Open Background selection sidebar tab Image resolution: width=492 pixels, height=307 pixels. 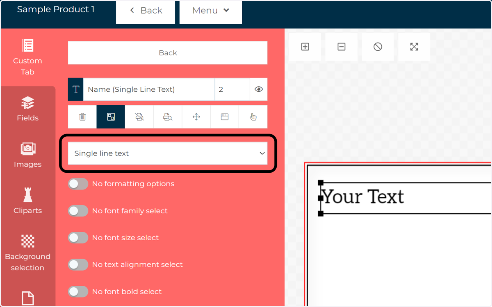pyautogui.click(x=28, y=253)
